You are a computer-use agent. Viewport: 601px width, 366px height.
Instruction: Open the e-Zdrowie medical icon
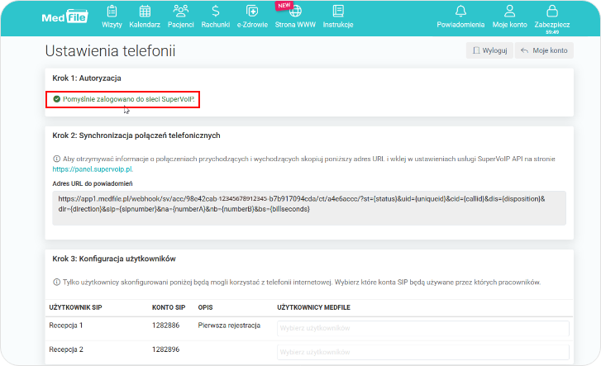252,12
